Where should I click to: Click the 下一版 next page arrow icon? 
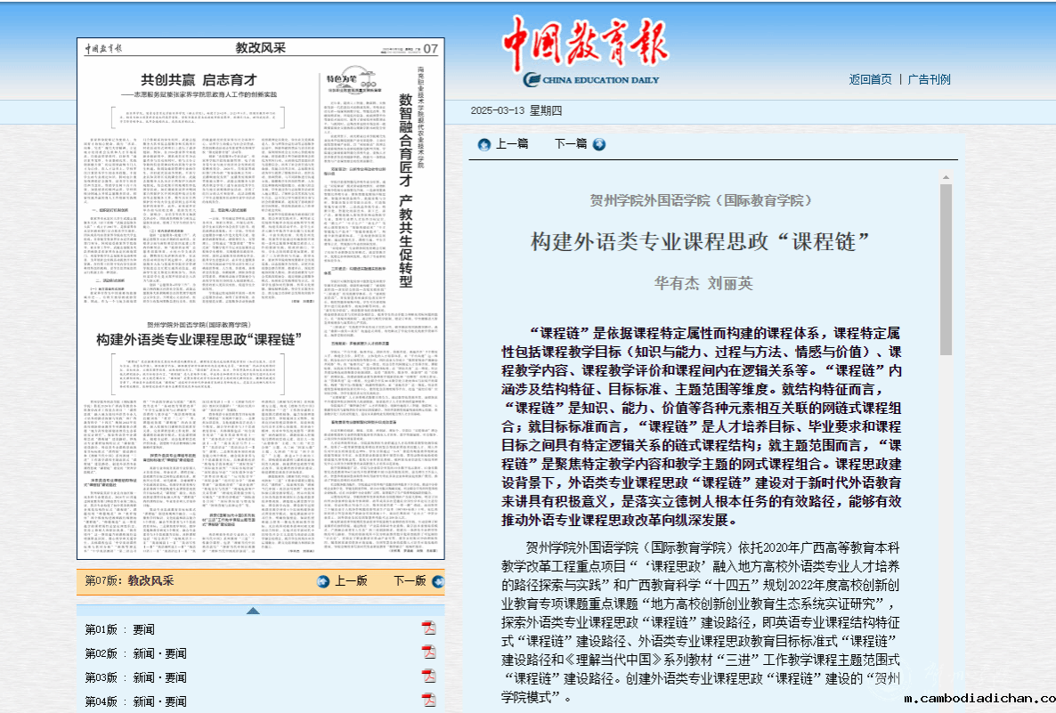tap(438, 581)
